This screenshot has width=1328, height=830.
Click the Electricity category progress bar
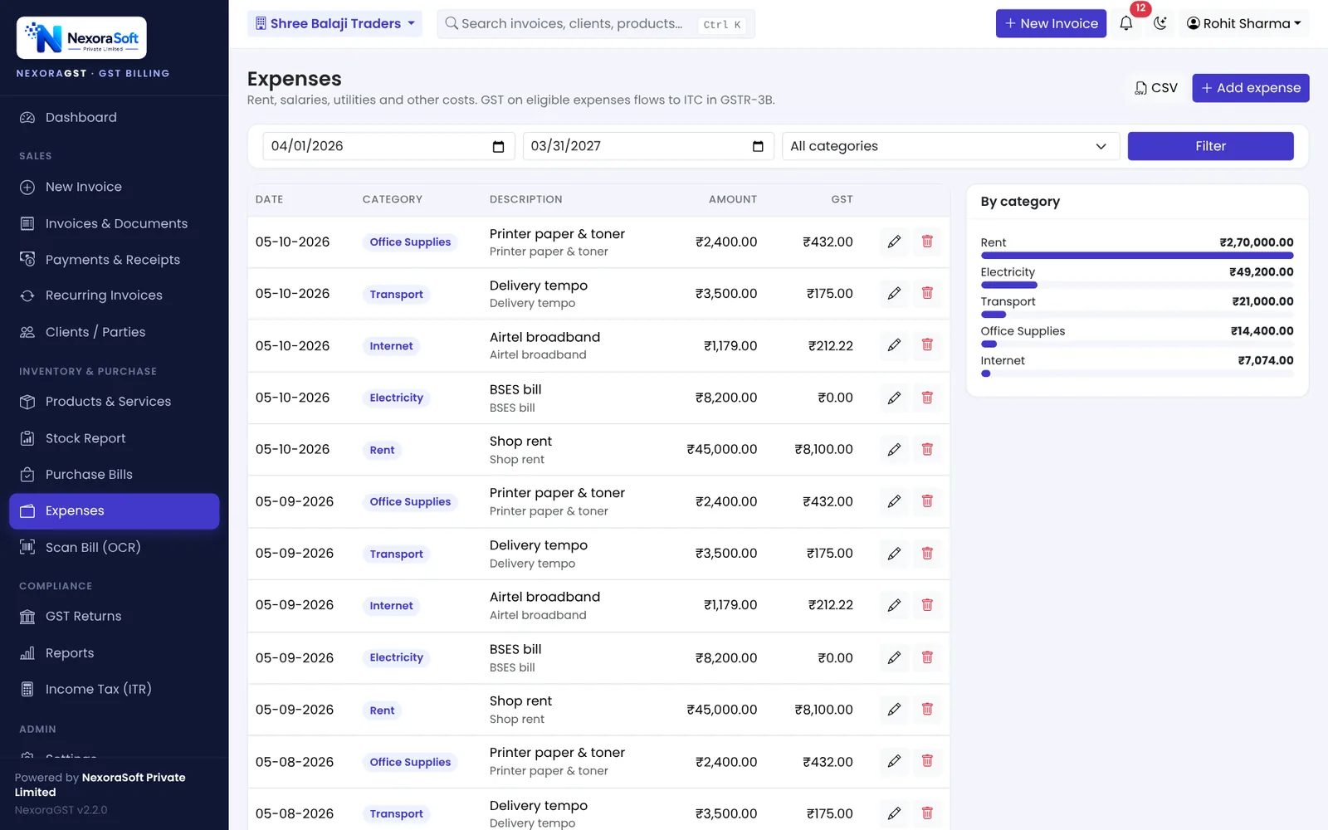(1137, 285)
